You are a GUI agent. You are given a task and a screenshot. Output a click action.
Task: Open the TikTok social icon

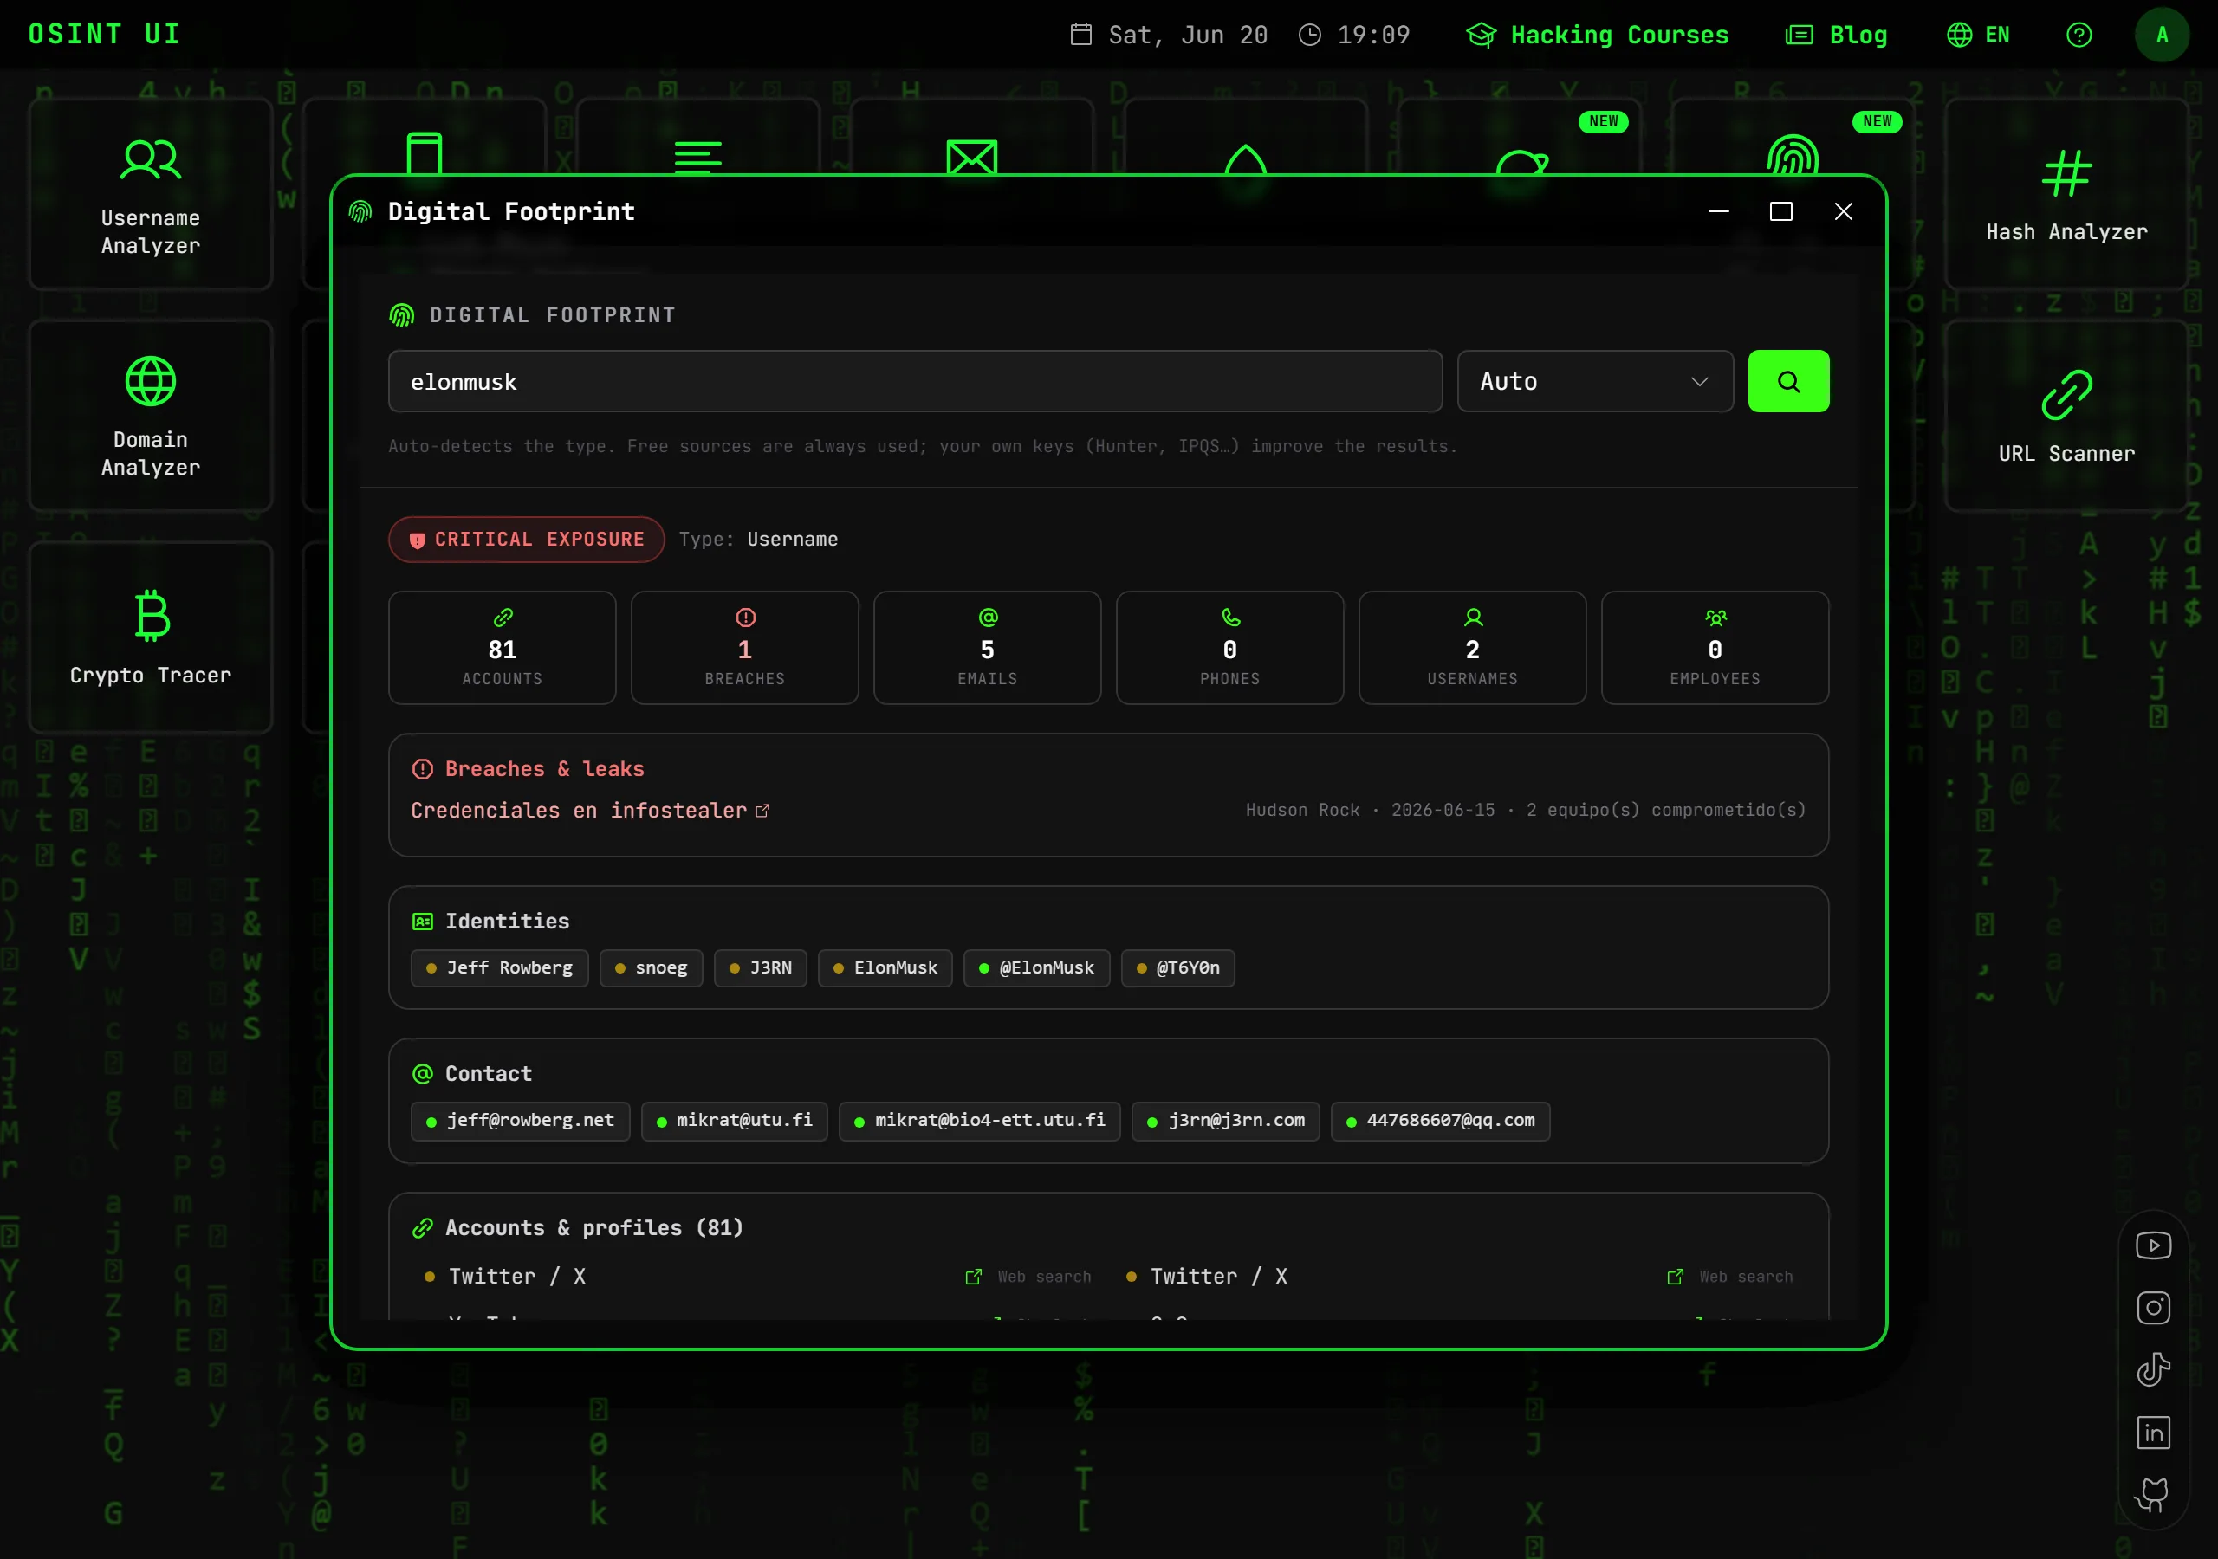(x=2153, y=1369)
